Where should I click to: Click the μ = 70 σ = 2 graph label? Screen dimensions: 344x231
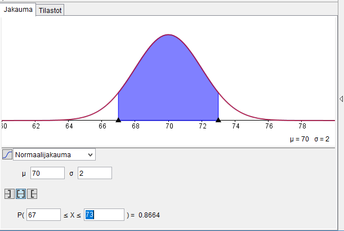point(312,139)
